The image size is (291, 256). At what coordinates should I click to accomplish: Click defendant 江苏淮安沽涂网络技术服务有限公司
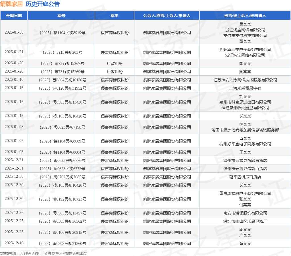point(245,80)
